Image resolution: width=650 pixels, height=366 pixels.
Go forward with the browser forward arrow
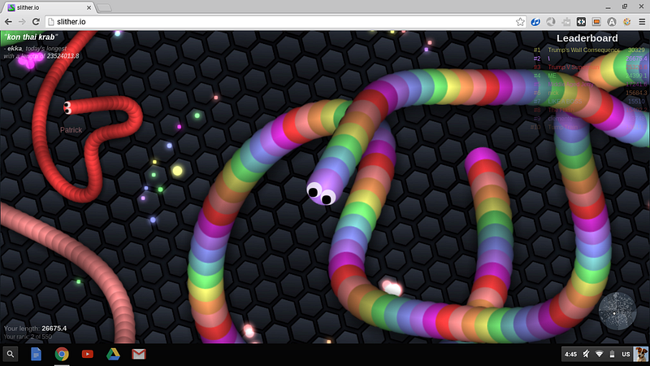pos(22,22)
